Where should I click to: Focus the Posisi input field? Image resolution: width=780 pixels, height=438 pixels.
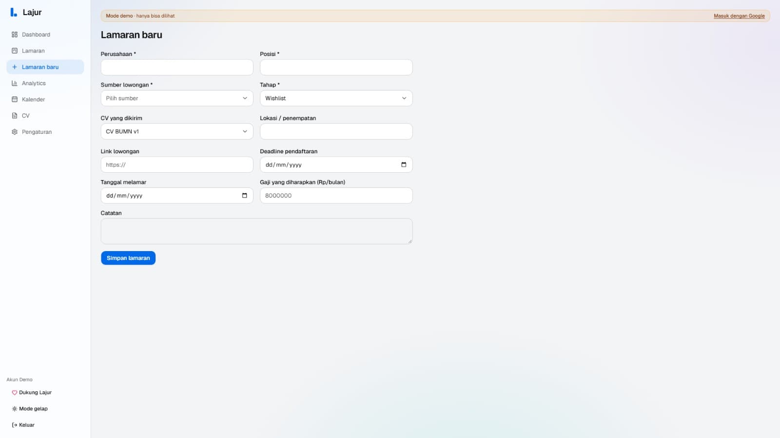click(x=336, y=67)
